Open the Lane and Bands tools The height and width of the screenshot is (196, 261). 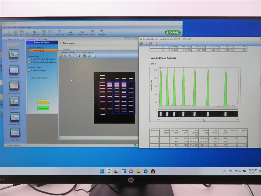pos(14,70)
